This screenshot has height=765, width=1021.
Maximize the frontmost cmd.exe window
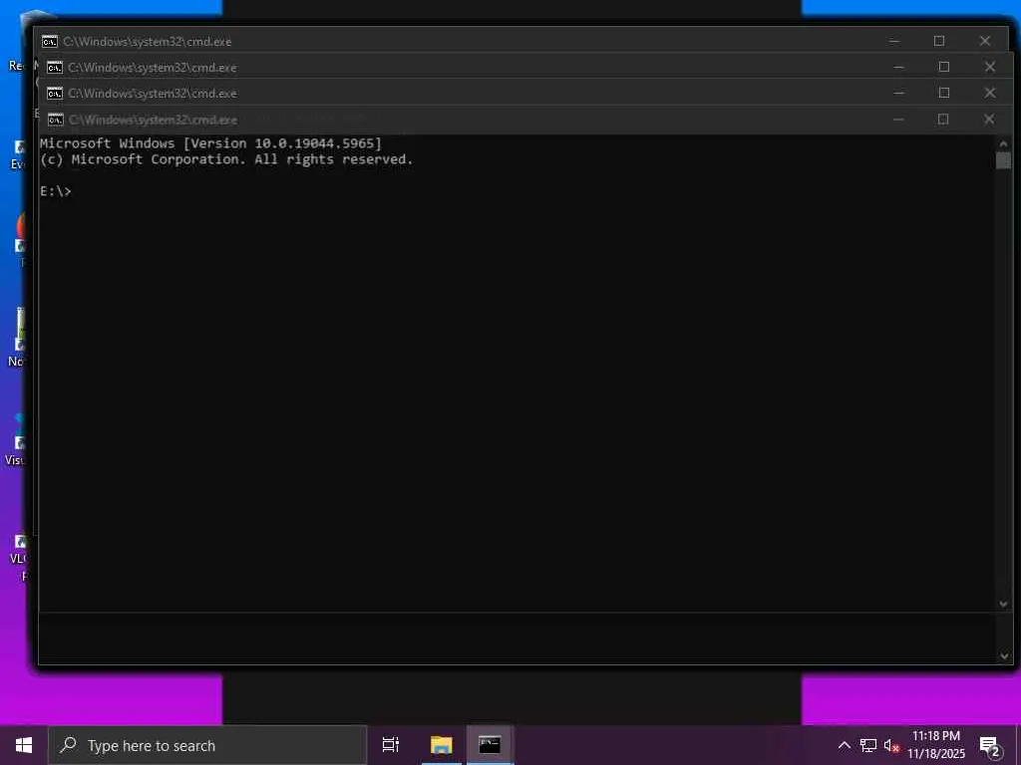pyautogui.click(x=943, y=120)
